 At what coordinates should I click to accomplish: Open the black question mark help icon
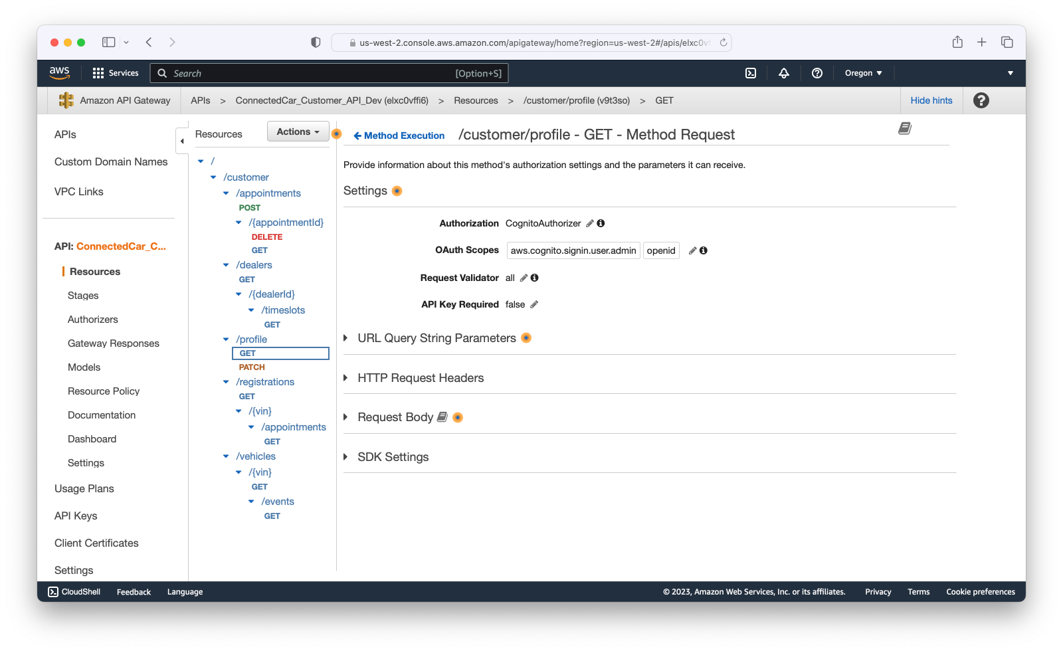point(981,100)
